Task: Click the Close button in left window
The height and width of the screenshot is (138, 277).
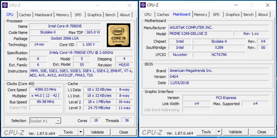Action: tap(124, 132)
